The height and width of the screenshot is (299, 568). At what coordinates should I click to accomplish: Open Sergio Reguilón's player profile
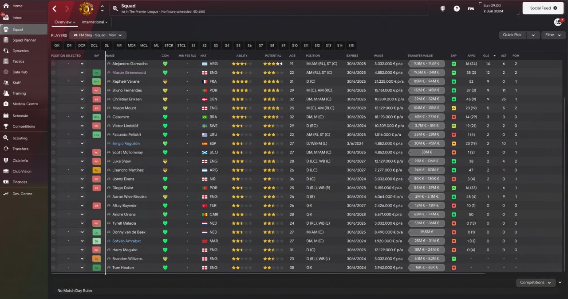point(126,143)
